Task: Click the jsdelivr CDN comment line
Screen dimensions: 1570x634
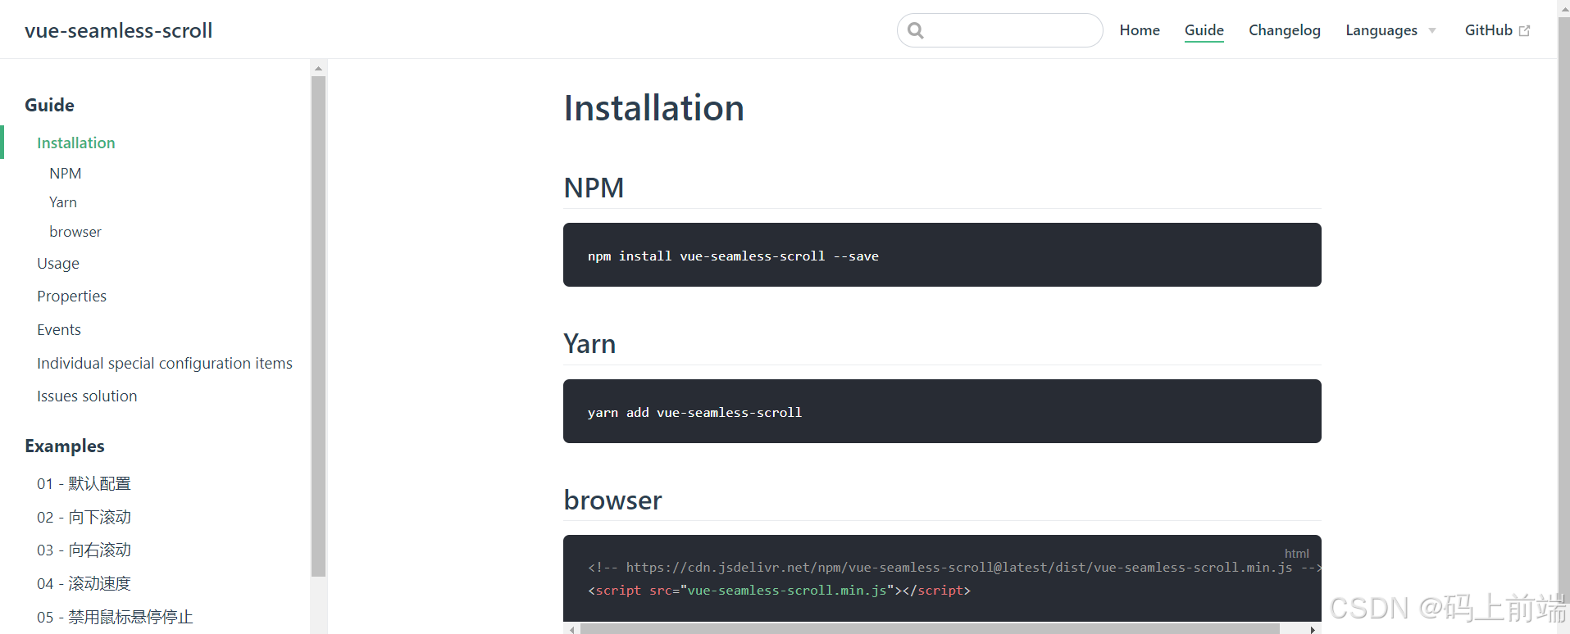Action: tap(954, 568)
